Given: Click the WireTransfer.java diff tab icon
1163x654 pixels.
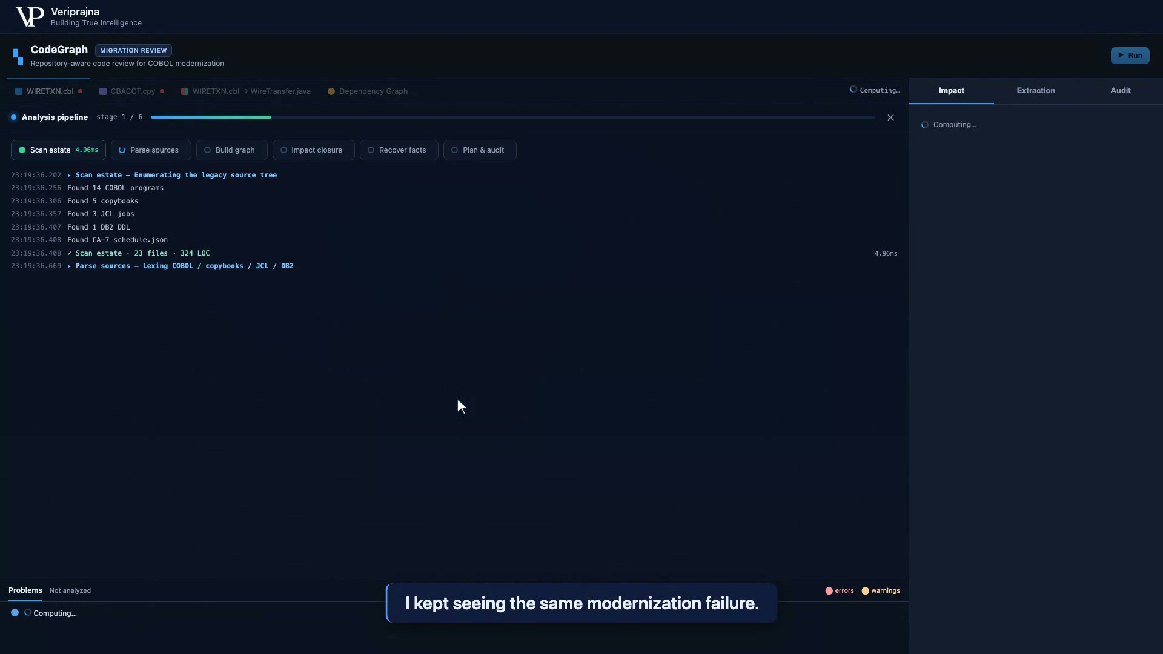Looking at the screenshot, I should click(185, 91).
